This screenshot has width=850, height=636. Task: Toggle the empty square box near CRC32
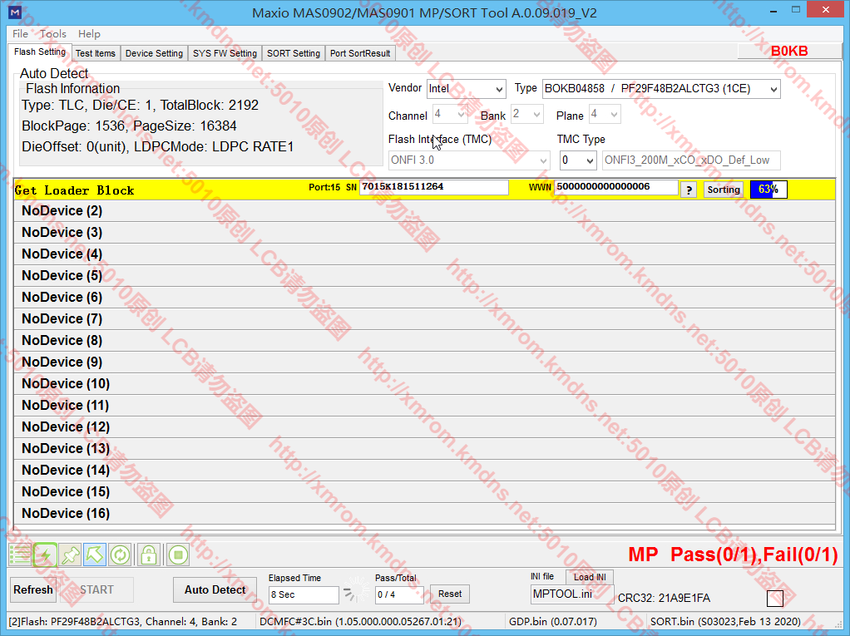pyautogui.click(x=774, y=598)
